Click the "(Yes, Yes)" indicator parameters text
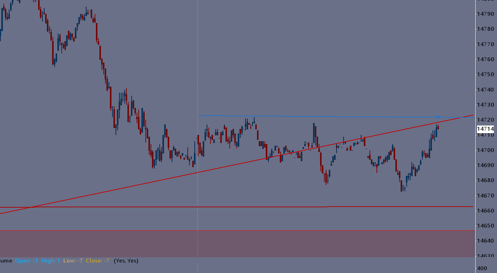 [126, 261]
